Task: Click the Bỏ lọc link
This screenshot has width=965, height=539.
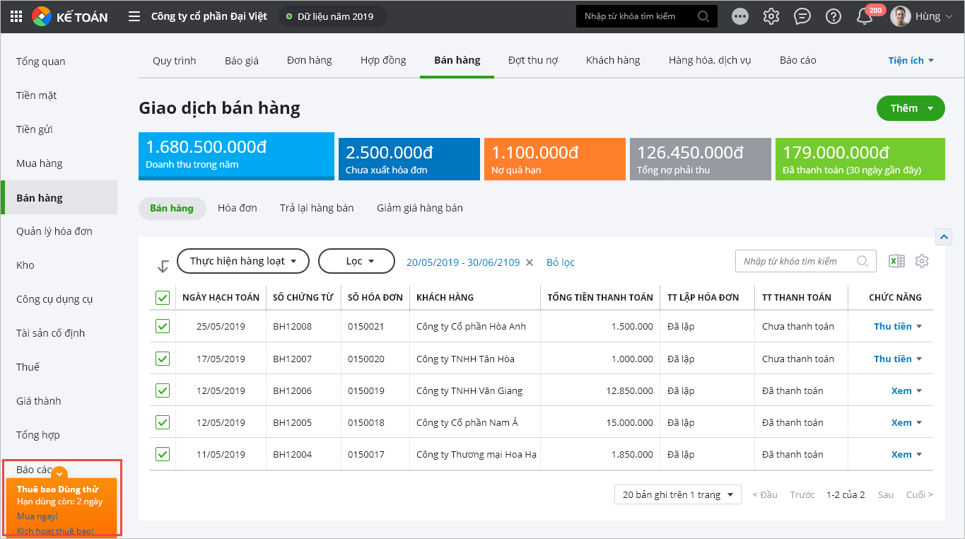Action: (x=560, y=262)
